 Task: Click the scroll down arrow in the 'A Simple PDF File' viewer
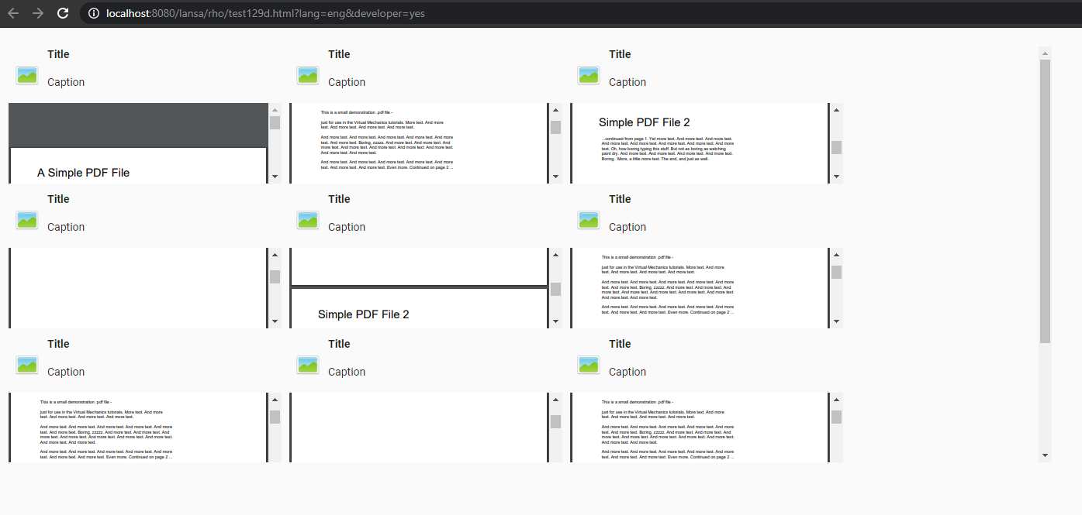click(275, 177)
